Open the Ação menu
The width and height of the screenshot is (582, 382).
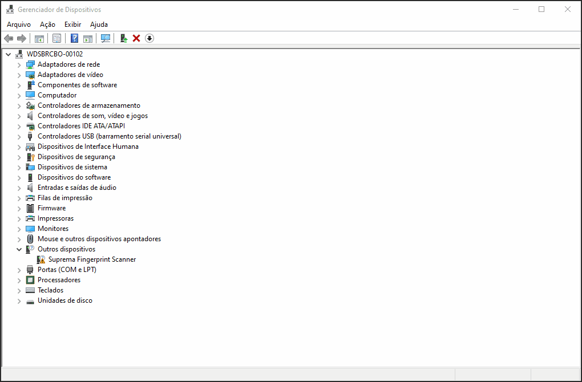click(47, 25)
